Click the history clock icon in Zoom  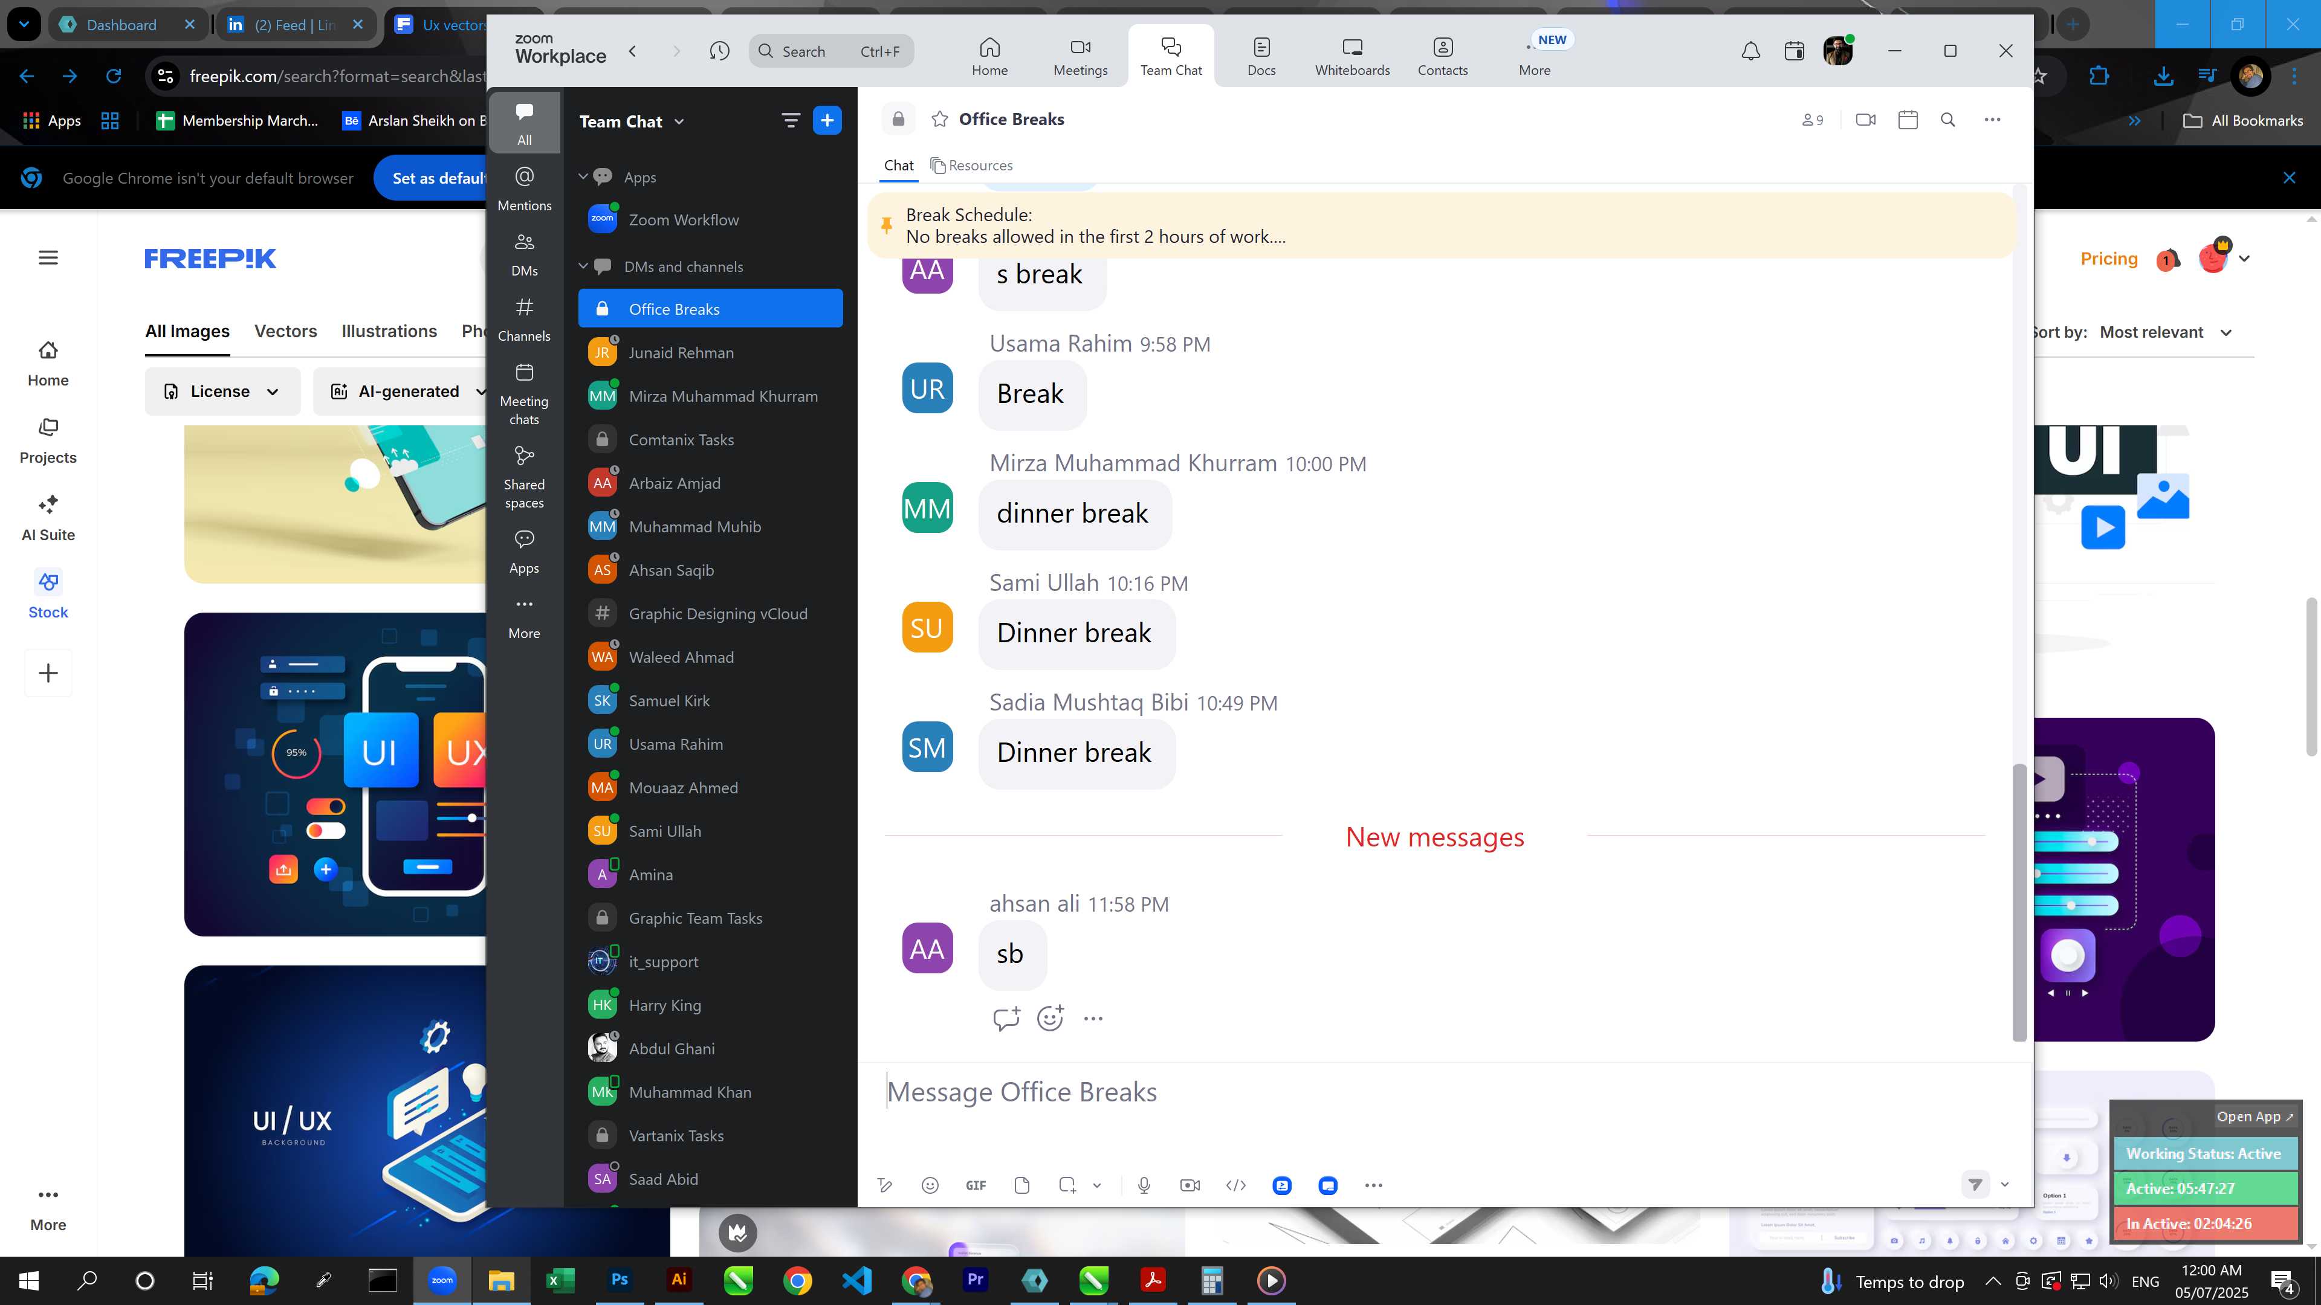pyautogui.click(x=719, y=51)
